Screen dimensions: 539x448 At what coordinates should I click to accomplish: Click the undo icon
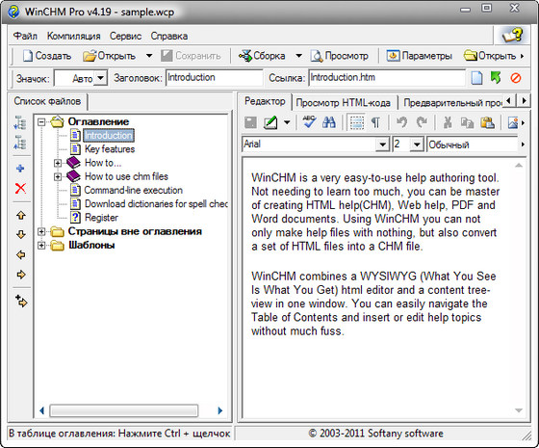tap(402, 122)
